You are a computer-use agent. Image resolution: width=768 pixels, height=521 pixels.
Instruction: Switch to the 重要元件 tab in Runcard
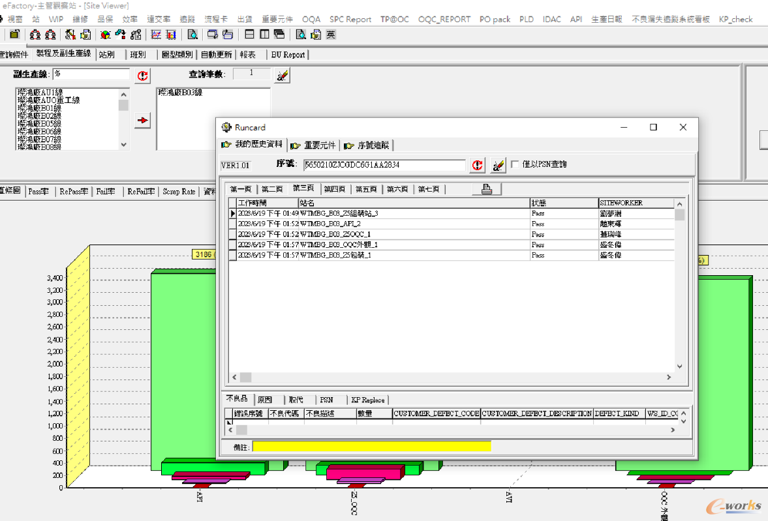click(313, 145)
